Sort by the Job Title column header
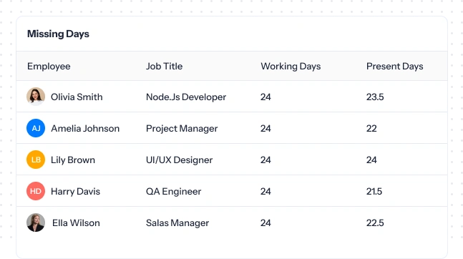463x259 pixels. pyautogui.click(x=164, y=66)
